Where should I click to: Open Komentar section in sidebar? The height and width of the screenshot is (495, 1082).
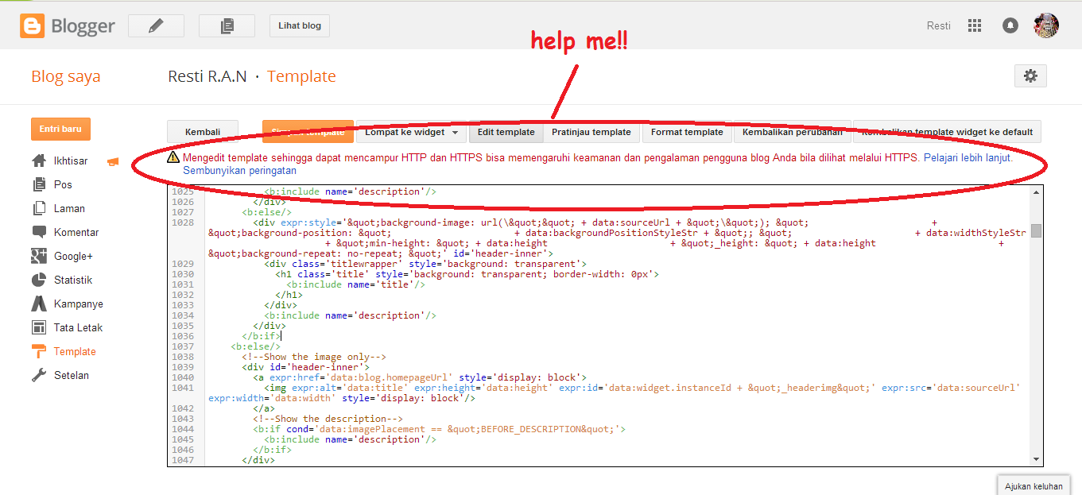coord(76,232)
